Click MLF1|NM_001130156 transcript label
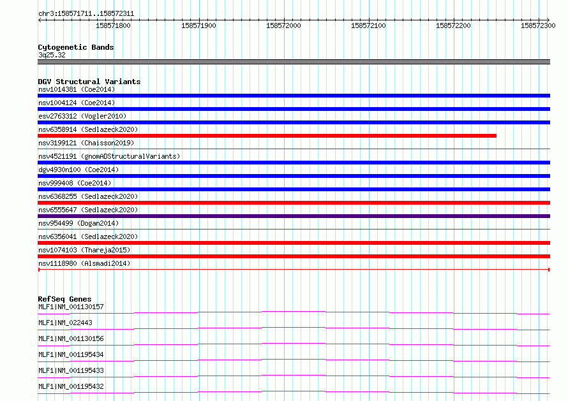 click(x=71, y=339)
